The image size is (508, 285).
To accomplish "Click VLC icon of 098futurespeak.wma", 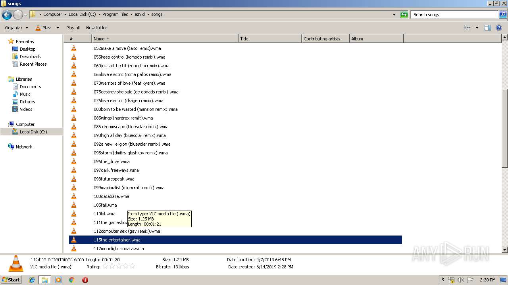I will pos(73,179).
